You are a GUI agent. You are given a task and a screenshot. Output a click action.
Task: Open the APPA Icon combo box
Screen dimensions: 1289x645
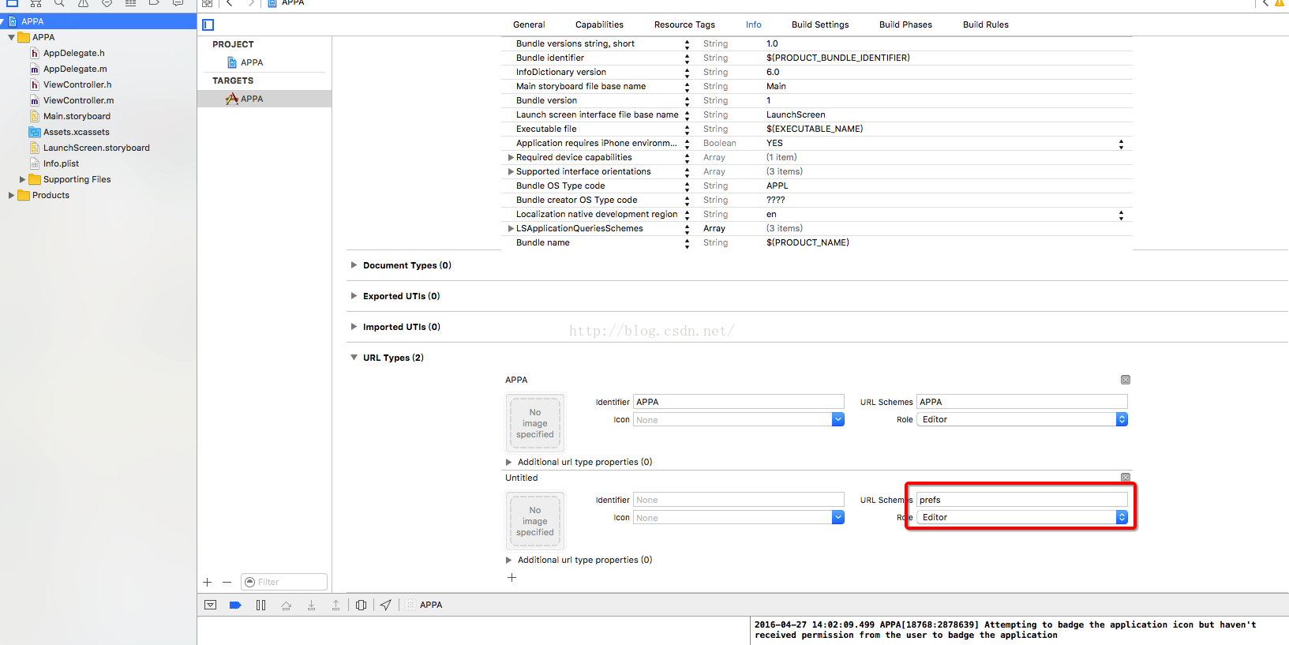pos(739,420)
